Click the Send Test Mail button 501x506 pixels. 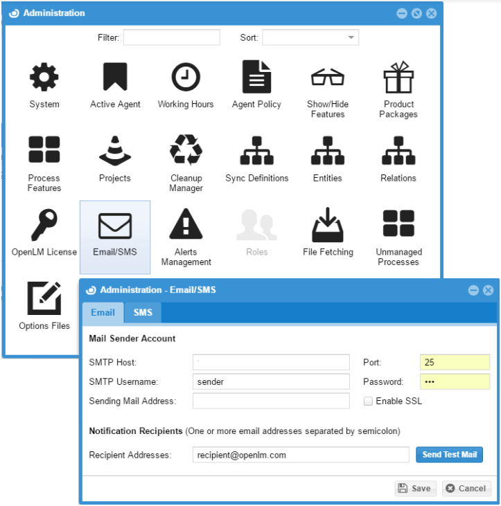pos(450,455)
